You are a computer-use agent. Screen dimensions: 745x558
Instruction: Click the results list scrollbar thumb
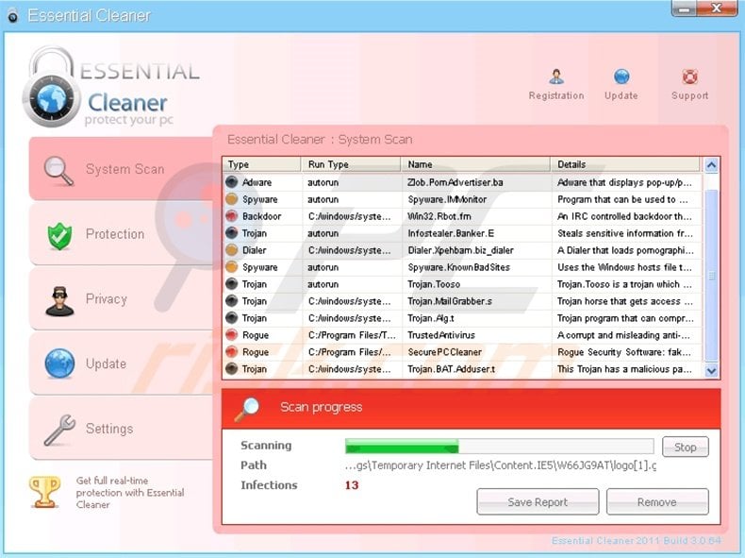[x=711, y=275]
